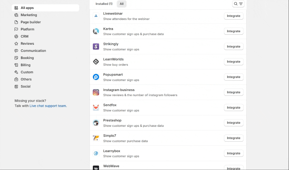Click the Booking sidebar icon
This screenshot has height=170, width=289.
pyautogui.click(x=16, y=58)
